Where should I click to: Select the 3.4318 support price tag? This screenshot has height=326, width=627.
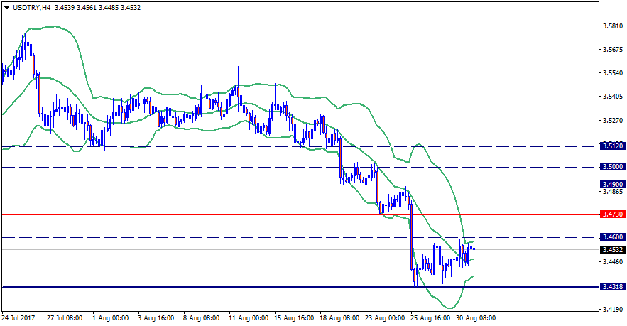[611, 287]
